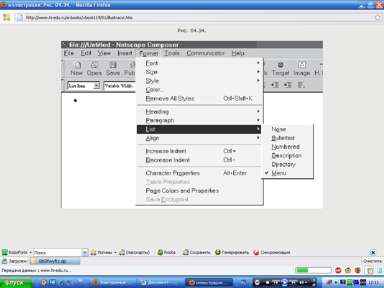Open the Insert menu in Composer
The height and width of the screenshot is (288, 384).
[124, 53]
